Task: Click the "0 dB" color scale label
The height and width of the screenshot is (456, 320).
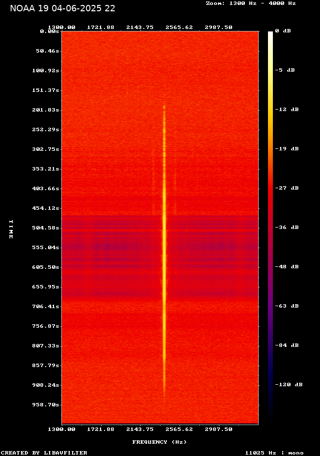Action: tap(283, 31)
